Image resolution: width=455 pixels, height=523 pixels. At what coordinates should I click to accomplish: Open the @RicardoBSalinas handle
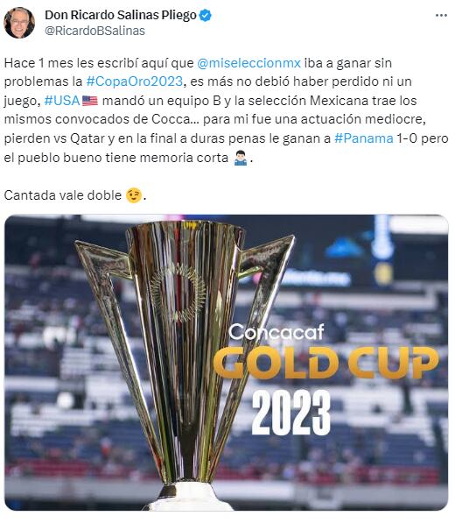[94, 31]
